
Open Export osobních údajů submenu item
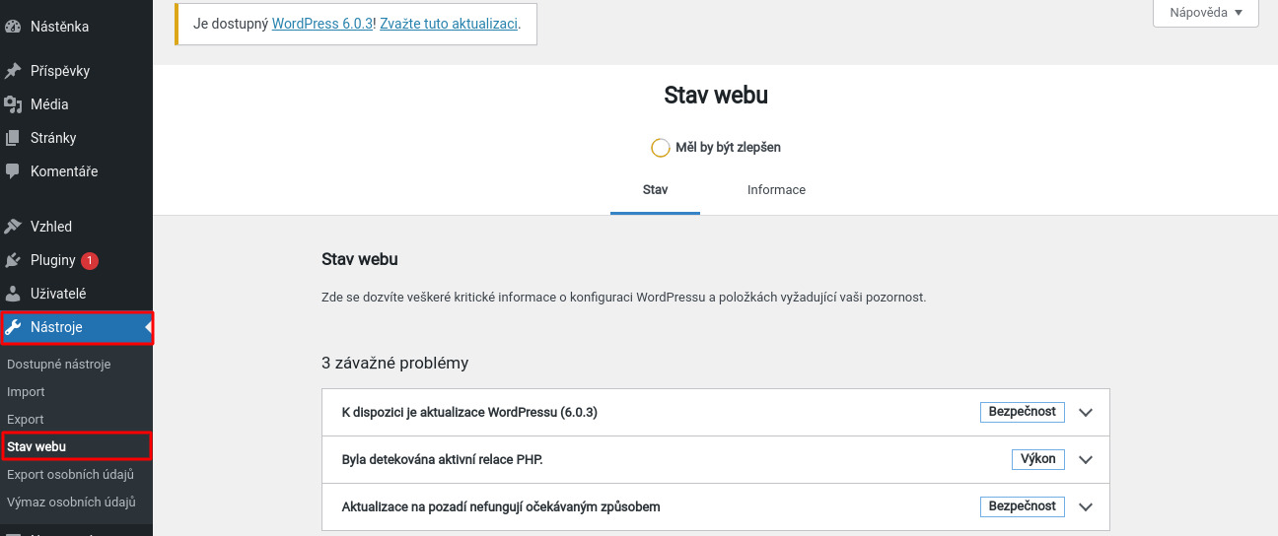70,475
